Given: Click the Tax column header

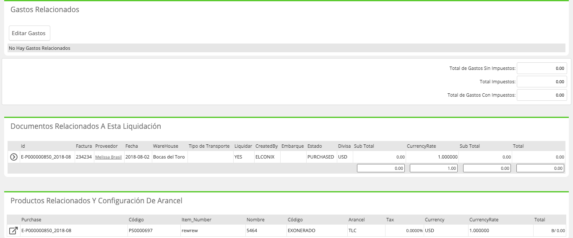Looking at the screenshot, I should coord(390,220).
